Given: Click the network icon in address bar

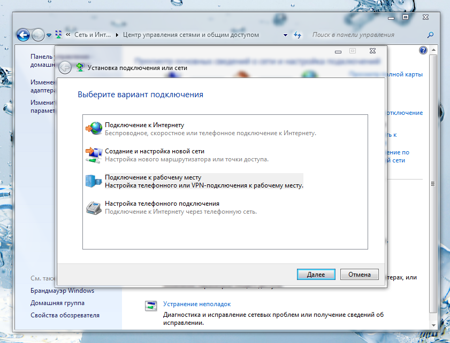Looking at the screenshot, I should pos(59,35).
